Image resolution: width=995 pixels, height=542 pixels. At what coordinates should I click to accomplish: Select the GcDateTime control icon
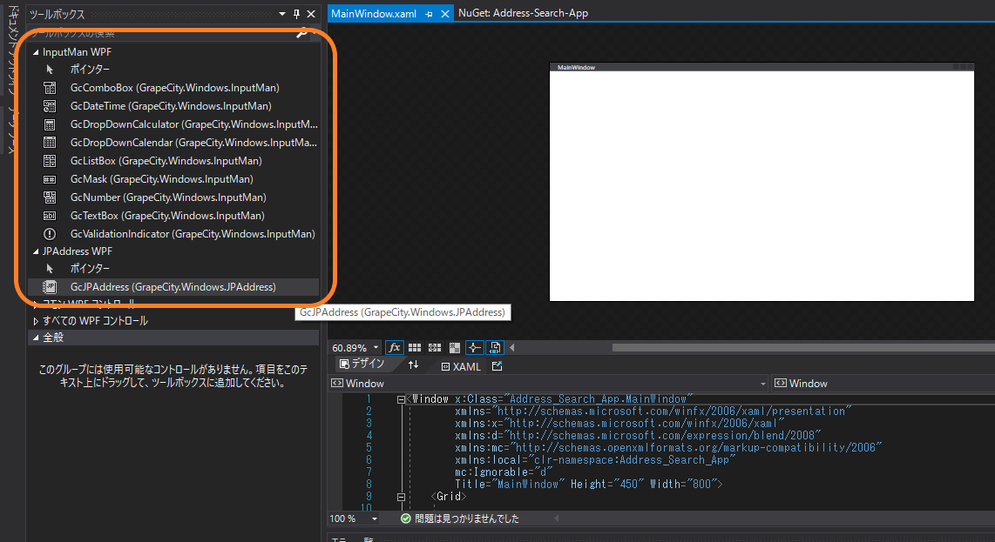tap(50, 106)
